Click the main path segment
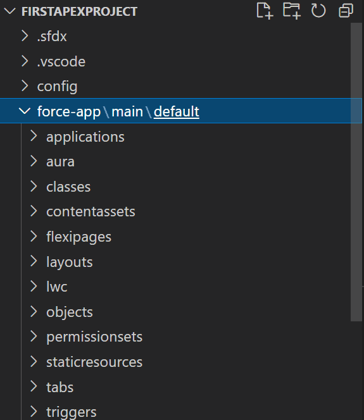 127,111
